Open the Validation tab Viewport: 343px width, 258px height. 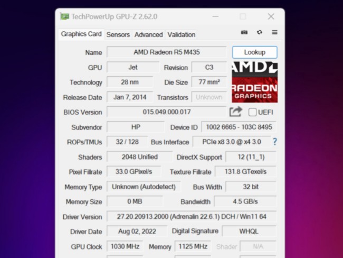pos(182,35)
